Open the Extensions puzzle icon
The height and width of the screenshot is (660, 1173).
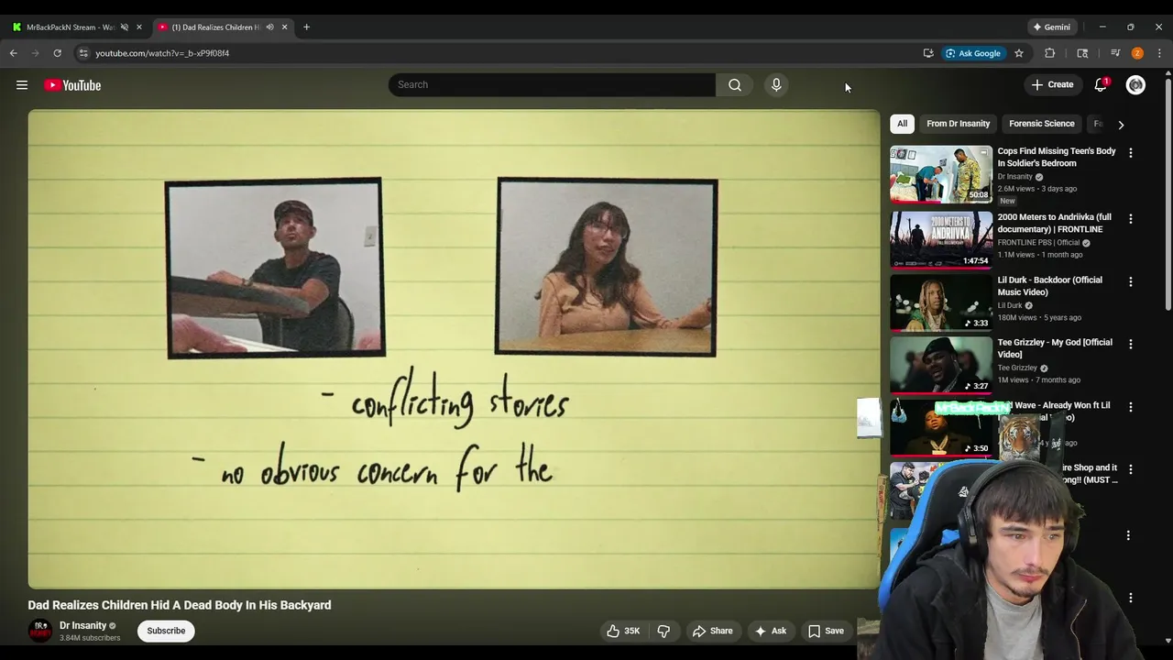pyautogui.click(x=1050, y=53)
